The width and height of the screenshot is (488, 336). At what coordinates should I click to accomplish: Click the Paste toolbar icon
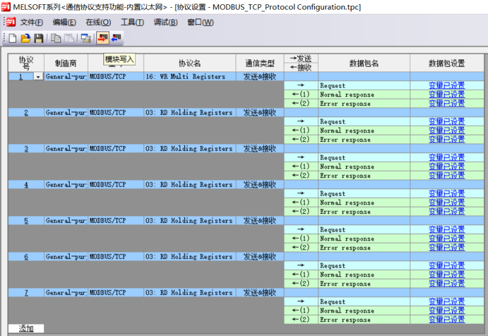pos(69,38)
